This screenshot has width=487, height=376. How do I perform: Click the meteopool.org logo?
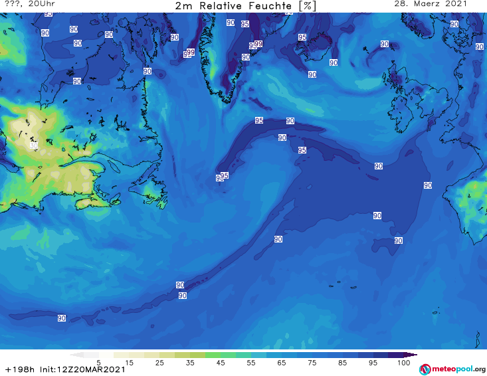pos(452,369)
